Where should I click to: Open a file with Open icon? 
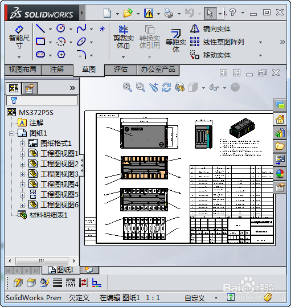(128, 13)
